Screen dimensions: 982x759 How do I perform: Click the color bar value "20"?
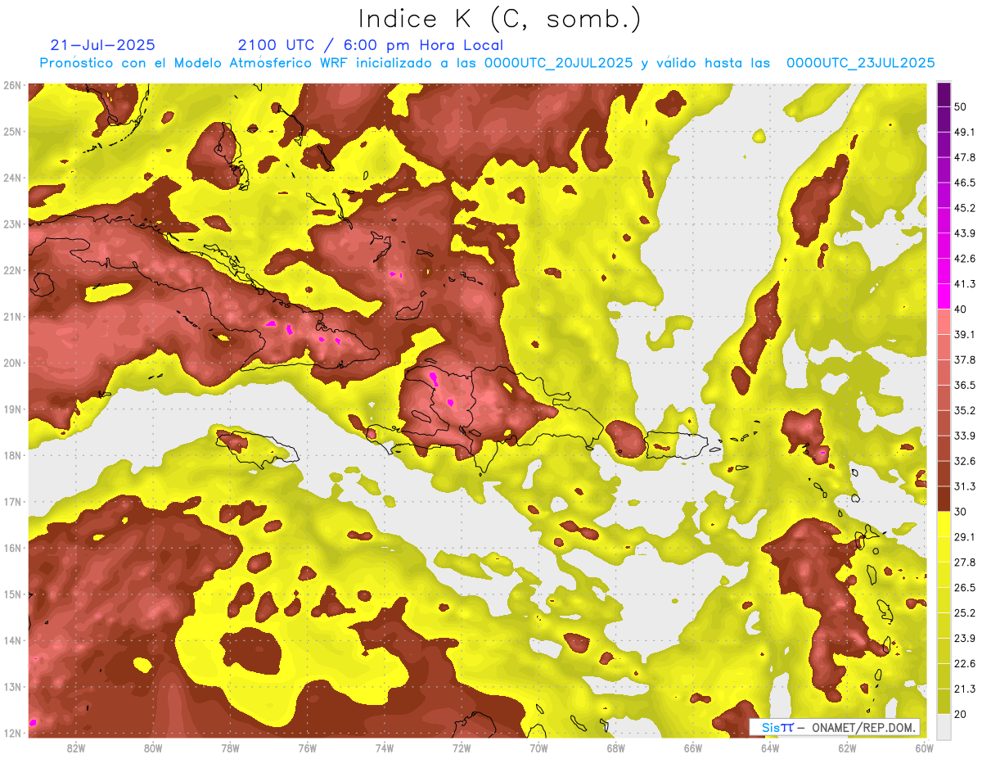coord(961,714)
